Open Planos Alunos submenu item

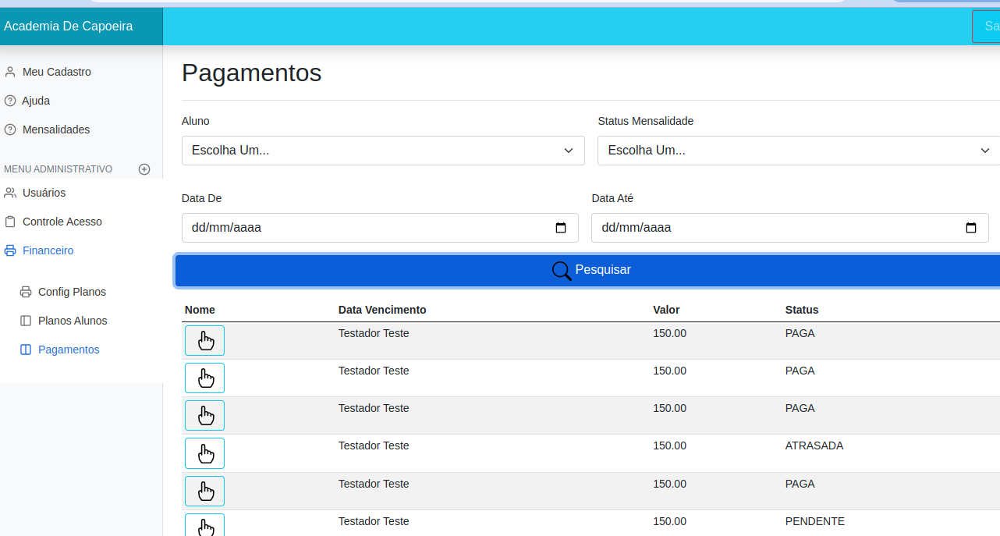click(73, 321)
